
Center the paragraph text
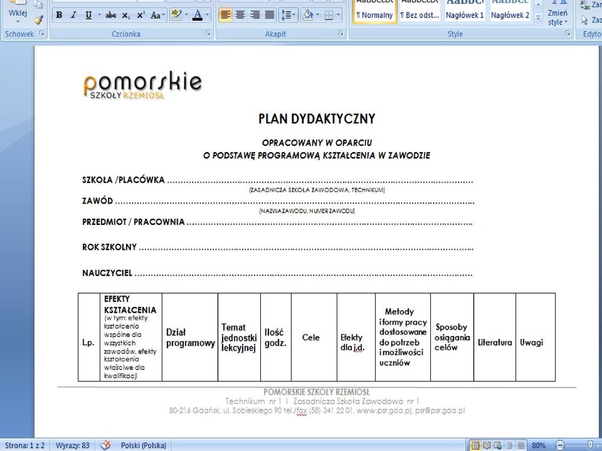[x=240, y=15]
